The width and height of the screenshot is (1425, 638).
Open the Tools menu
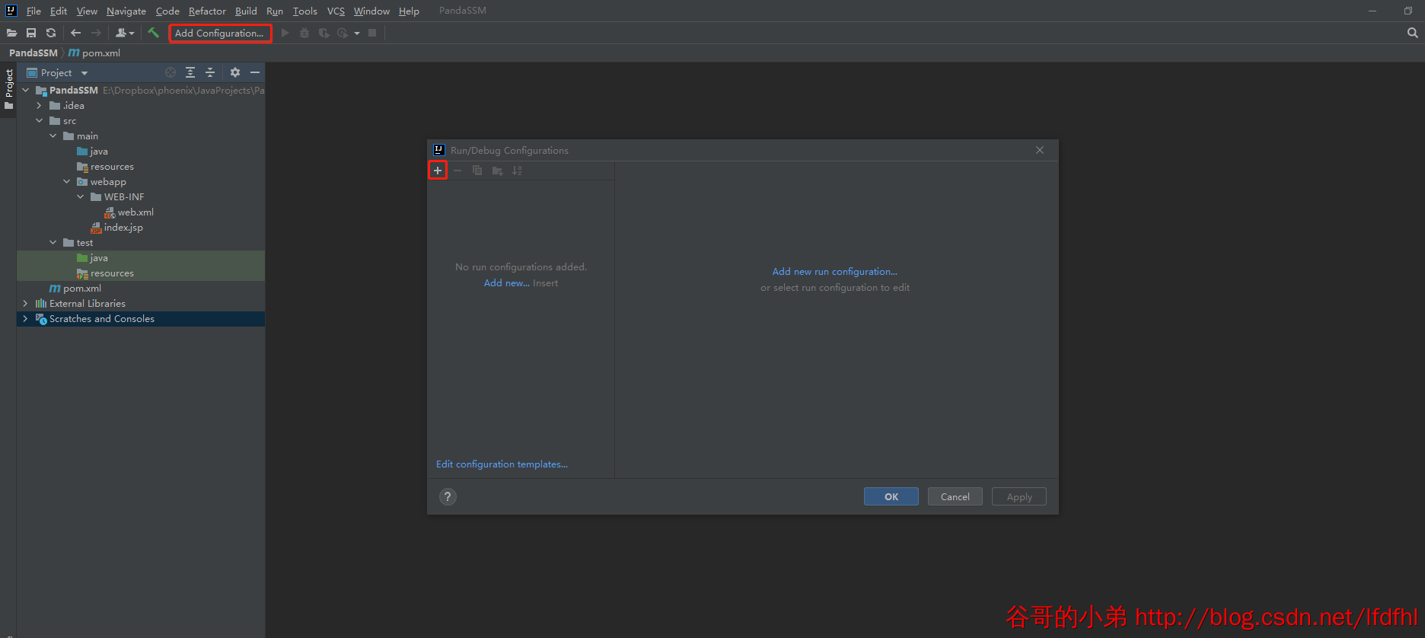pyautogui.click(x=305, y=11)
